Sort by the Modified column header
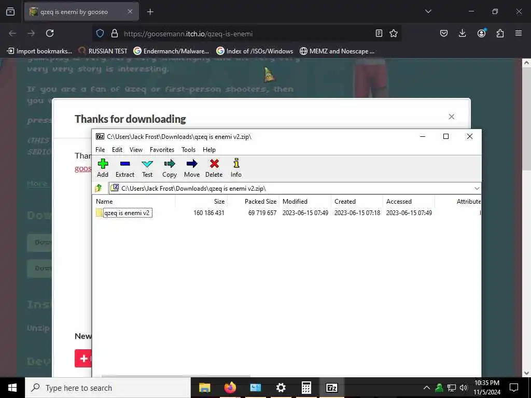The height and width of the screenshot is (398, 531). [x=295, y=202]
